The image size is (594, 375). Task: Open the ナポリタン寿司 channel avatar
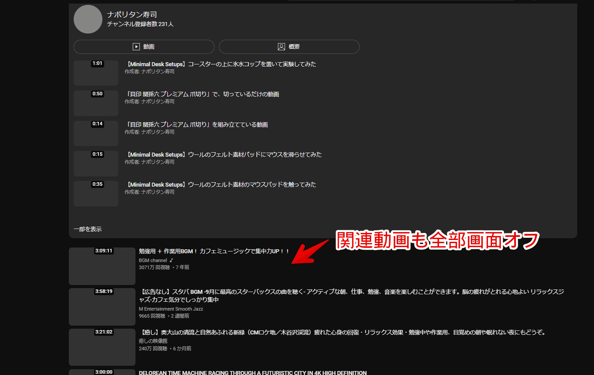coord(88,19)
